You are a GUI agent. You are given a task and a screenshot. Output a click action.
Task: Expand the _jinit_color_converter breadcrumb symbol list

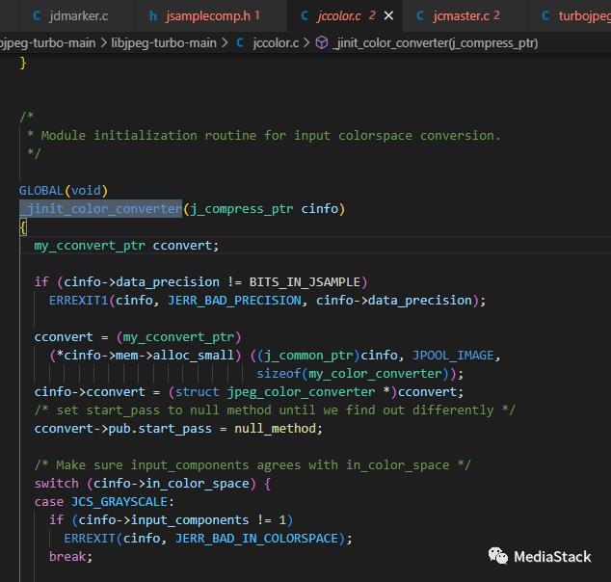point(436,42)
